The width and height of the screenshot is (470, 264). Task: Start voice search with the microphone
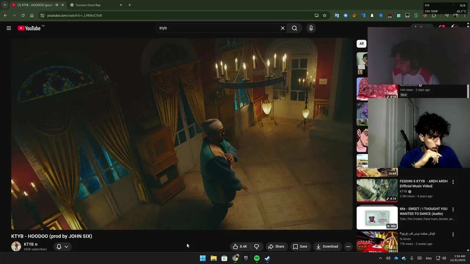click(311, 28)
